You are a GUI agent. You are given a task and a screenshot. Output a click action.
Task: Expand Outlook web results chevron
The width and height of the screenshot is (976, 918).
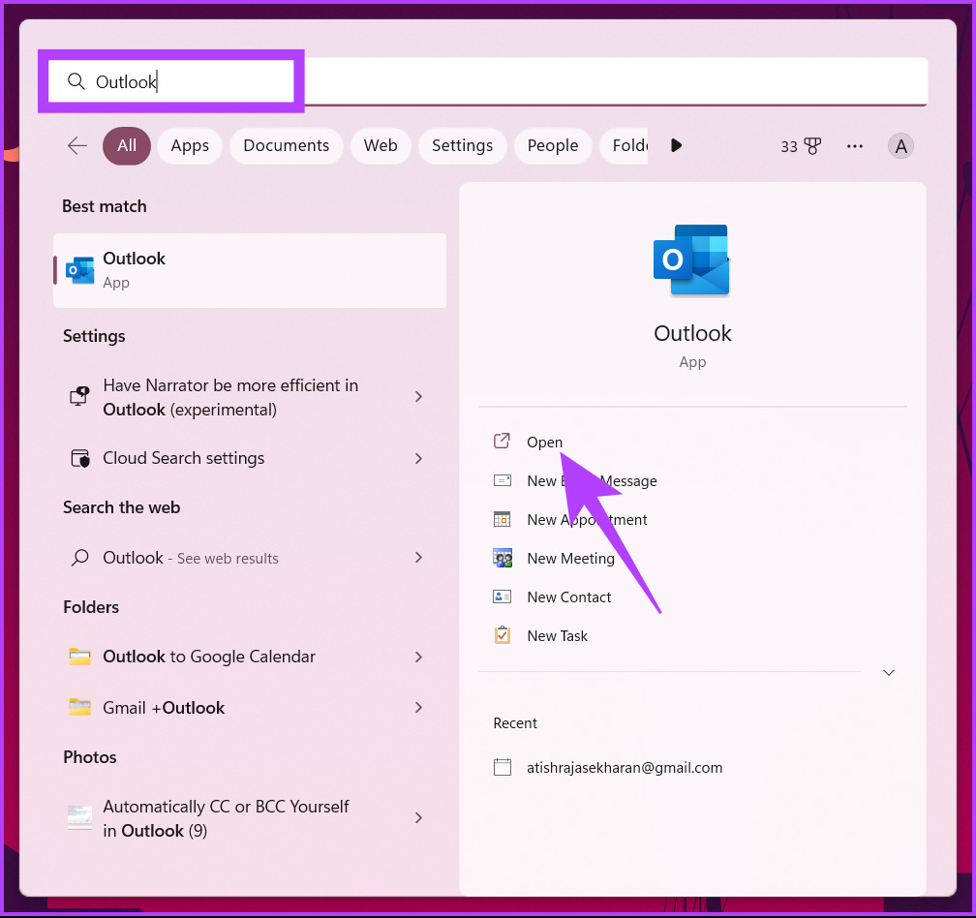click(419, 558)
